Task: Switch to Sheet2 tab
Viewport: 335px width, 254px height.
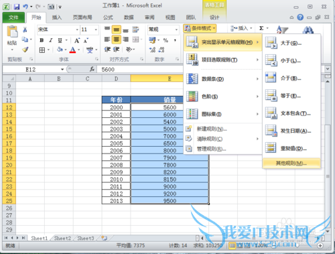Action: click(62, 239)
